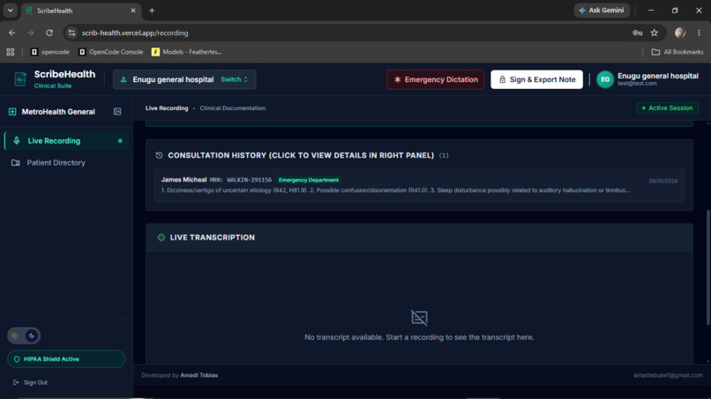
Task: Close the ScribeHealth tab
Action: 133,11
